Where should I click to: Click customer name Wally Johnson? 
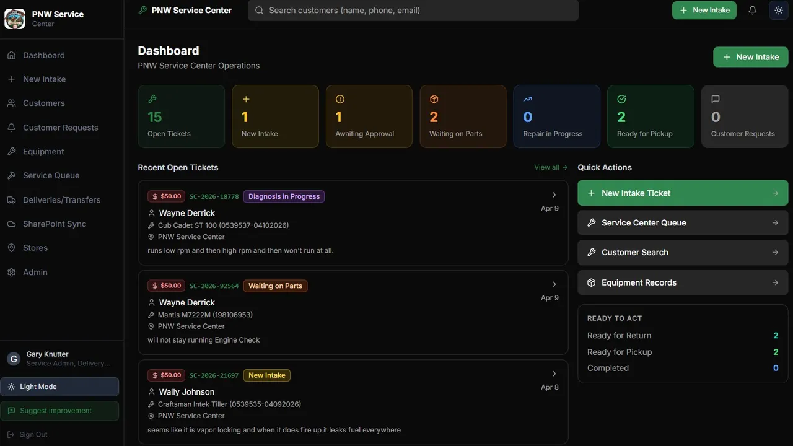coord(186,392)
